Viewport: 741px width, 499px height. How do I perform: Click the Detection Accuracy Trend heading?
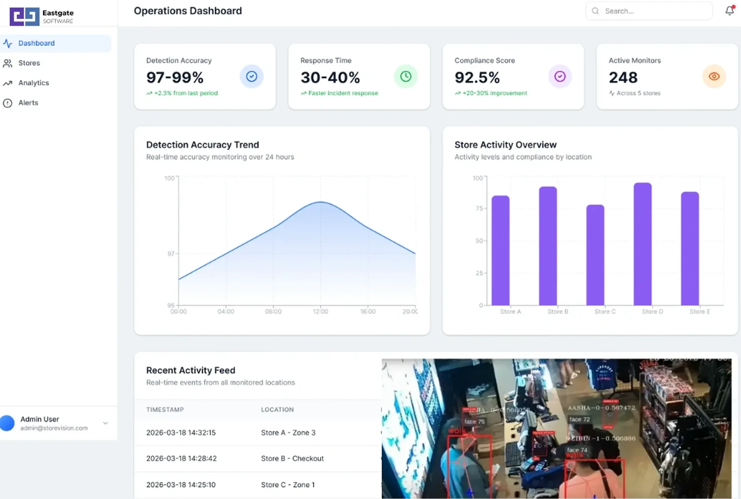pyautogui.click(x=203, y=145)
